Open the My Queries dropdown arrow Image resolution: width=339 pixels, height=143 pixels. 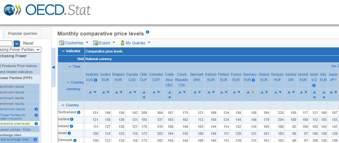(x=149, y=43)
